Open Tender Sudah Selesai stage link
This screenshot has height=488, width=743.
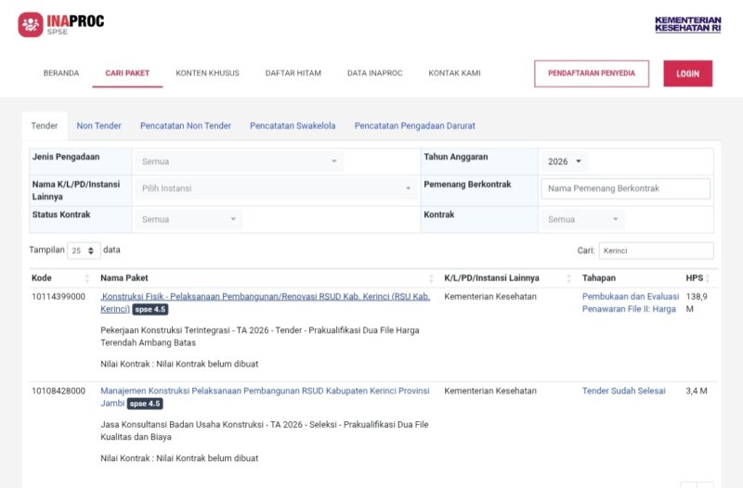pos(623,391)
